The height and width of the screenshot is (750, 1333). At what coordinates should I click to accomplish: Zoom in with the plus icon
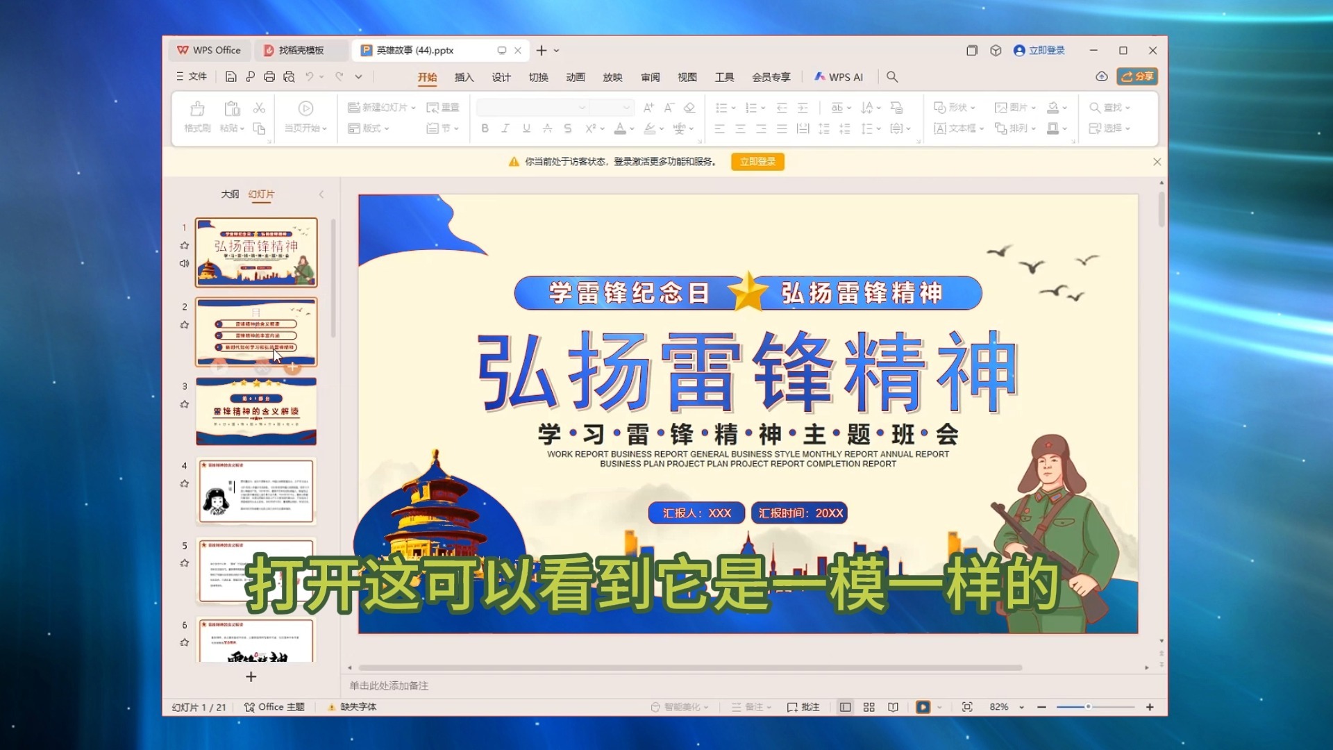[1150, 707]
